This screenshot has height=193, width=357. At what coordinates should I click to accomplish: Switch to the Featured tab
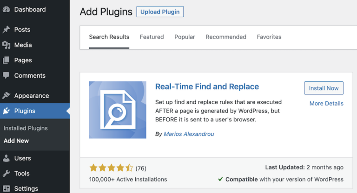(152, 37)
